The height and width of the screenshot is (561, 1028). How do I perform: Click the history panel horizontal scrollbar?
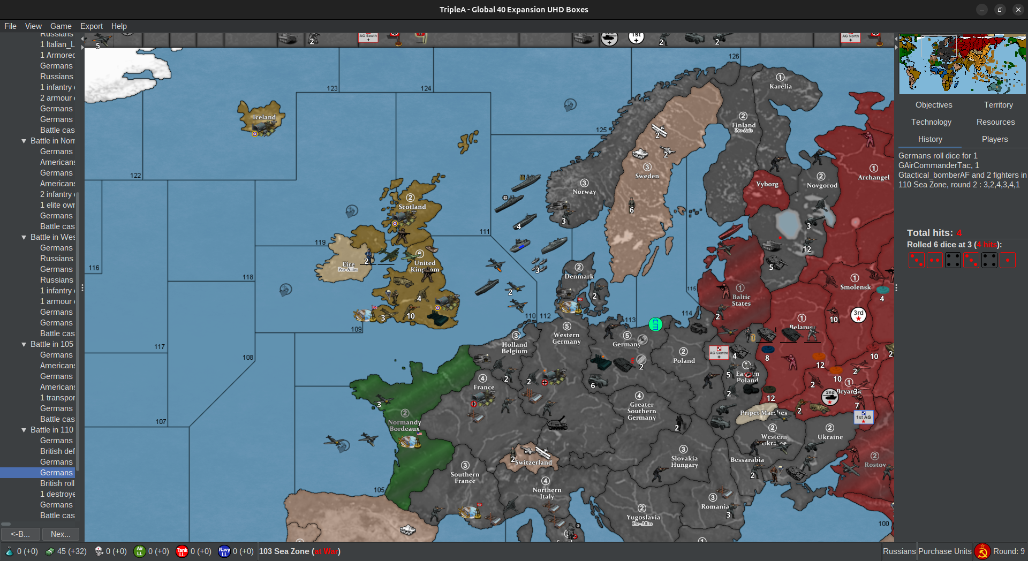click(6, 524)
